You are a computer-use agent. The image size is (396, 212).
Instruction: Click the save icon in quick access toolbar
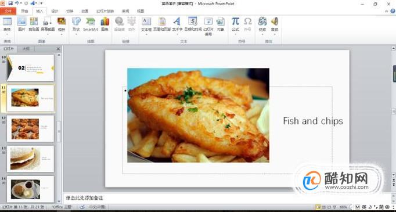coord(10,3)
